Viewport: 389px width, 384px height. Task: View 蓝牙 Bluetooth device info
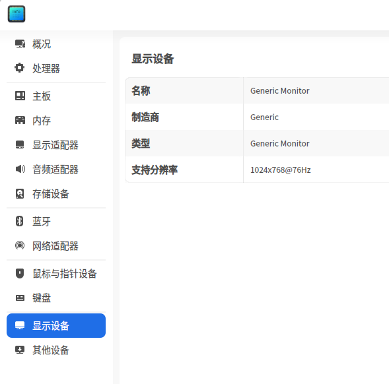pos(56,222)
